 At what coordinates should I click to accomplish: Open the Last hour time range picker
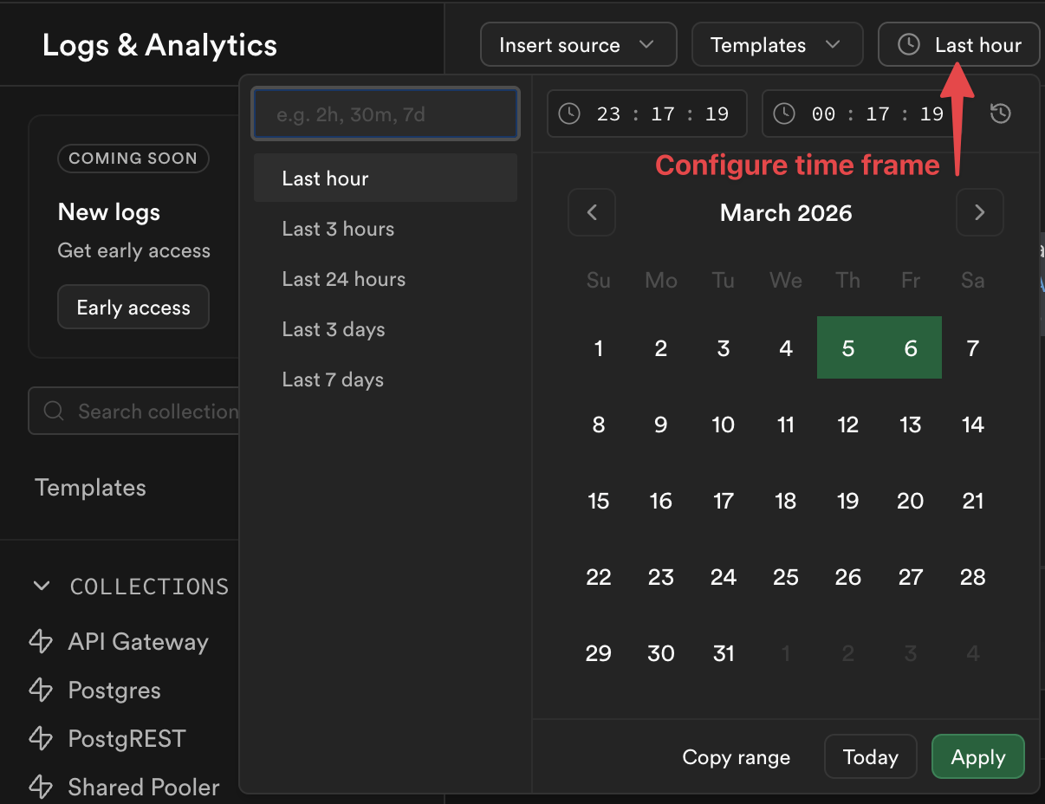(959, 45)
